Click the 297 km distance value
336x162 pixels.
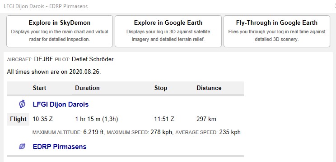(206, 119)
